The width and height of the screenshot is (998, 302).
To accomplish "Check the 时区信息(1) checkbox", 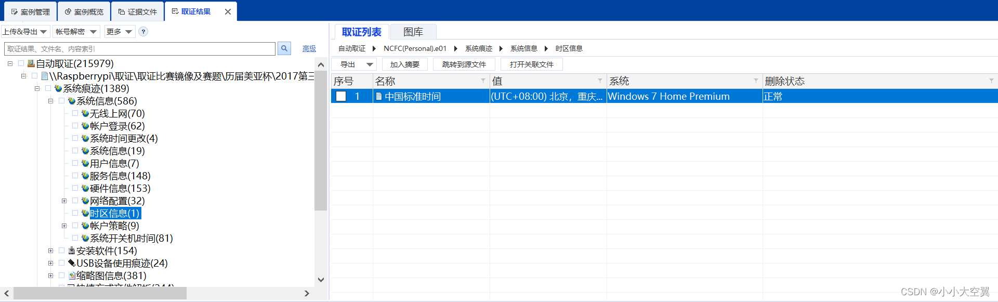I will coord(75,213).
